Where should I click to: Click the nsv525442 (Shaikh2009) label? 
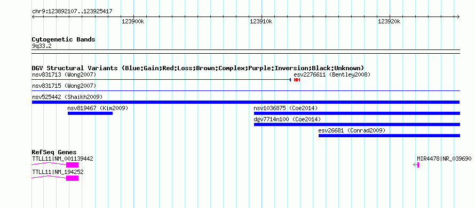67,97
